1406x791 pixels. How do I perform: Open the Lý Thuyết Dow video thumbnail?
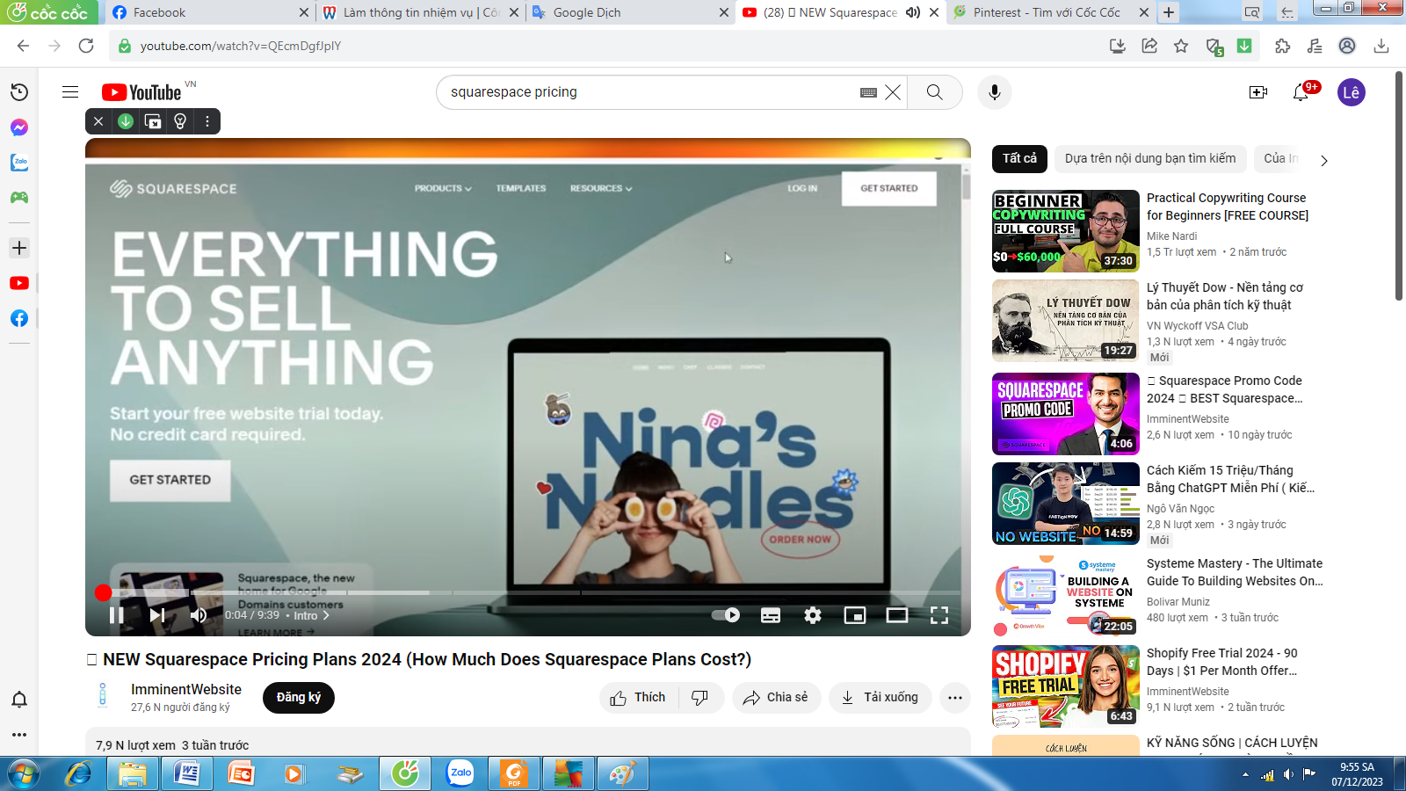1066,321
